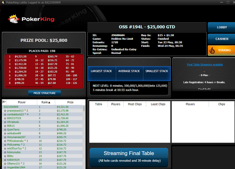Star the player B0R1S

(x=5, y=126)
